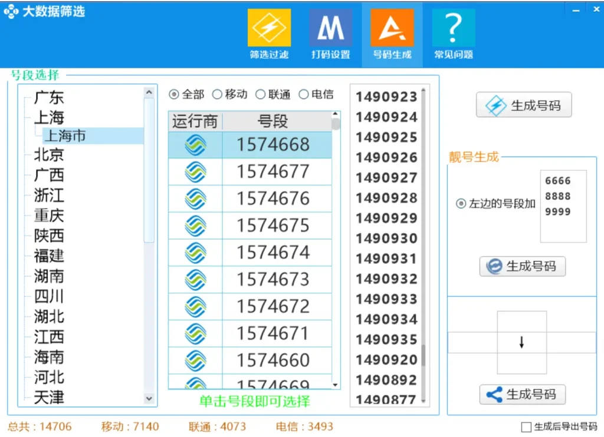Select the 联通 filter option
The image size is (604, 437).
(x=260, y=94)
